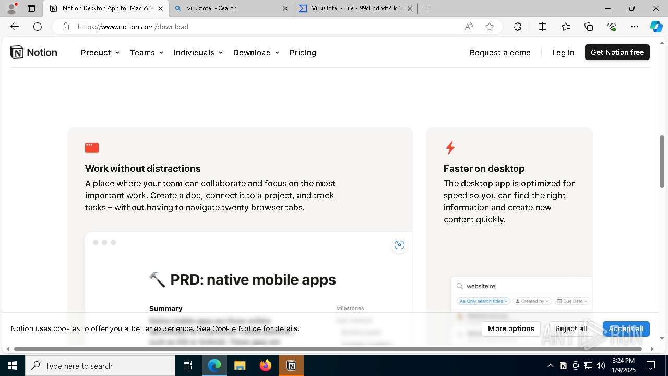Open the Created by filter dropdown
668x376 pixels.
coord(532,301)
